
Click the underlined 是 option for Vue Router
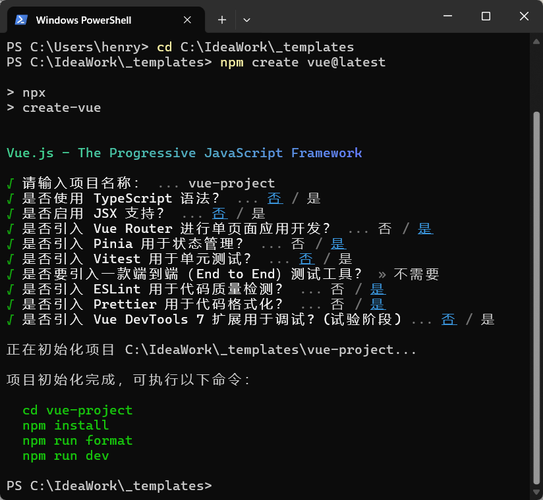(425, 229)
